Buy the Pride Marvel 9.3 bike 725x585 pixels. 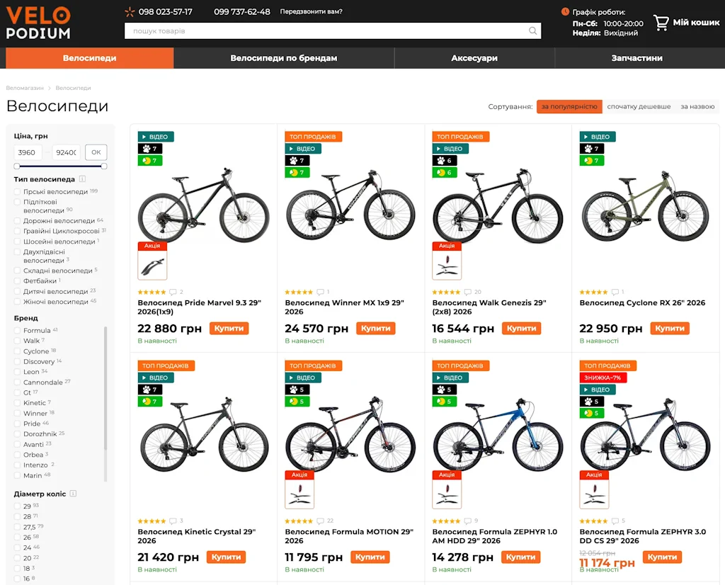click(x=229, y=329)
